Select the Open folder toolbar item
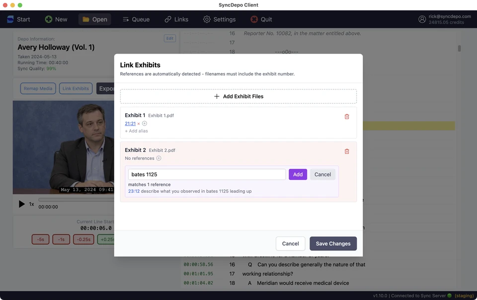 point(94,19)
